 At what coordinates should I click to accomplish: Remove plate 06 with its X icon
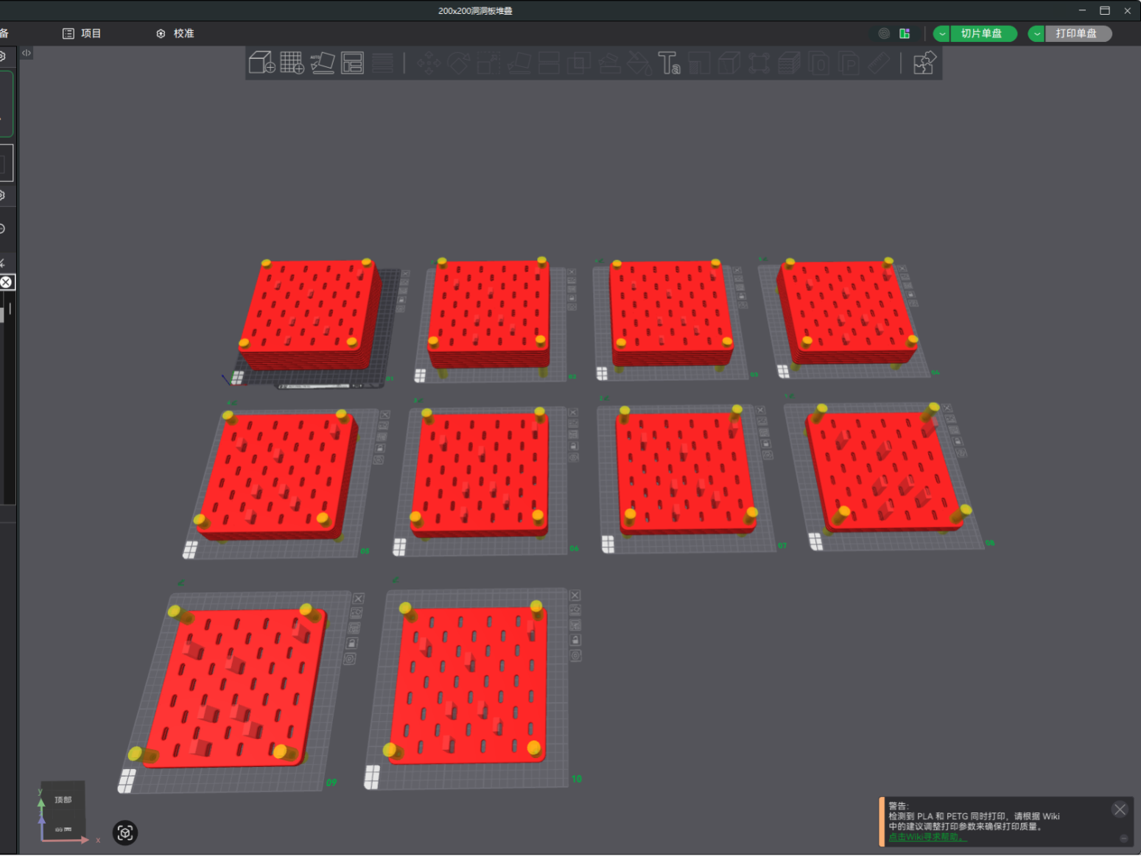[573, 413]
